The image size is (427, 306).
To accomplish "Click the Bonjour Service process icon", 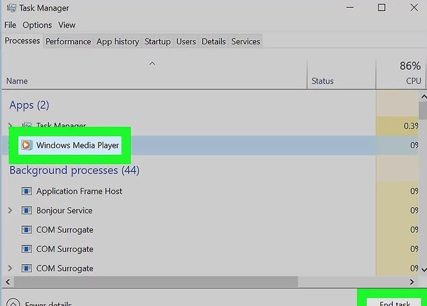I will point(27,210).
